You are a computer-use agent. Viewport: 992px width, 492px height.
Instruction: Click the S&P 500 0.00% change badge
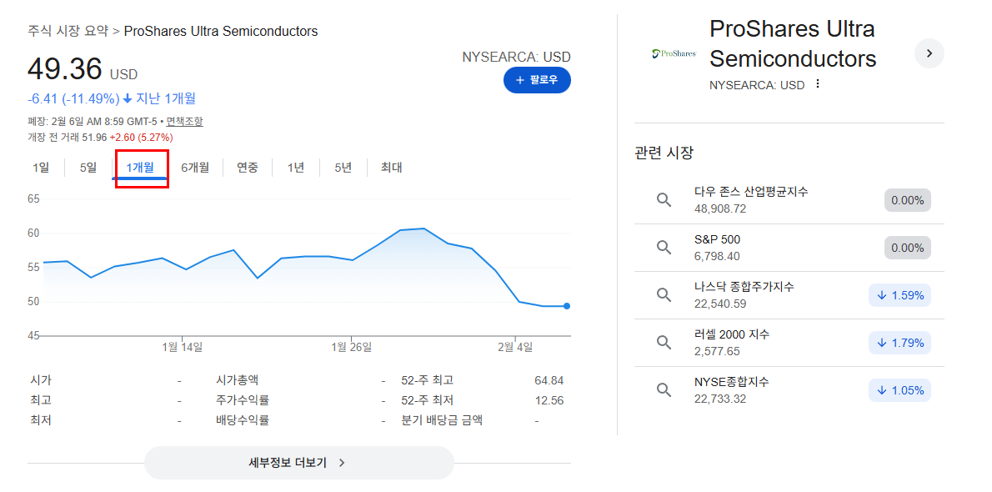tap(907, 248)
